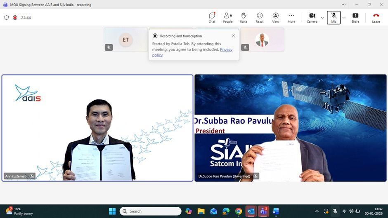Viewport: 388px width, 218px height.
Task: Open the title bar ellipsis menu
Action: click(343, 5)
